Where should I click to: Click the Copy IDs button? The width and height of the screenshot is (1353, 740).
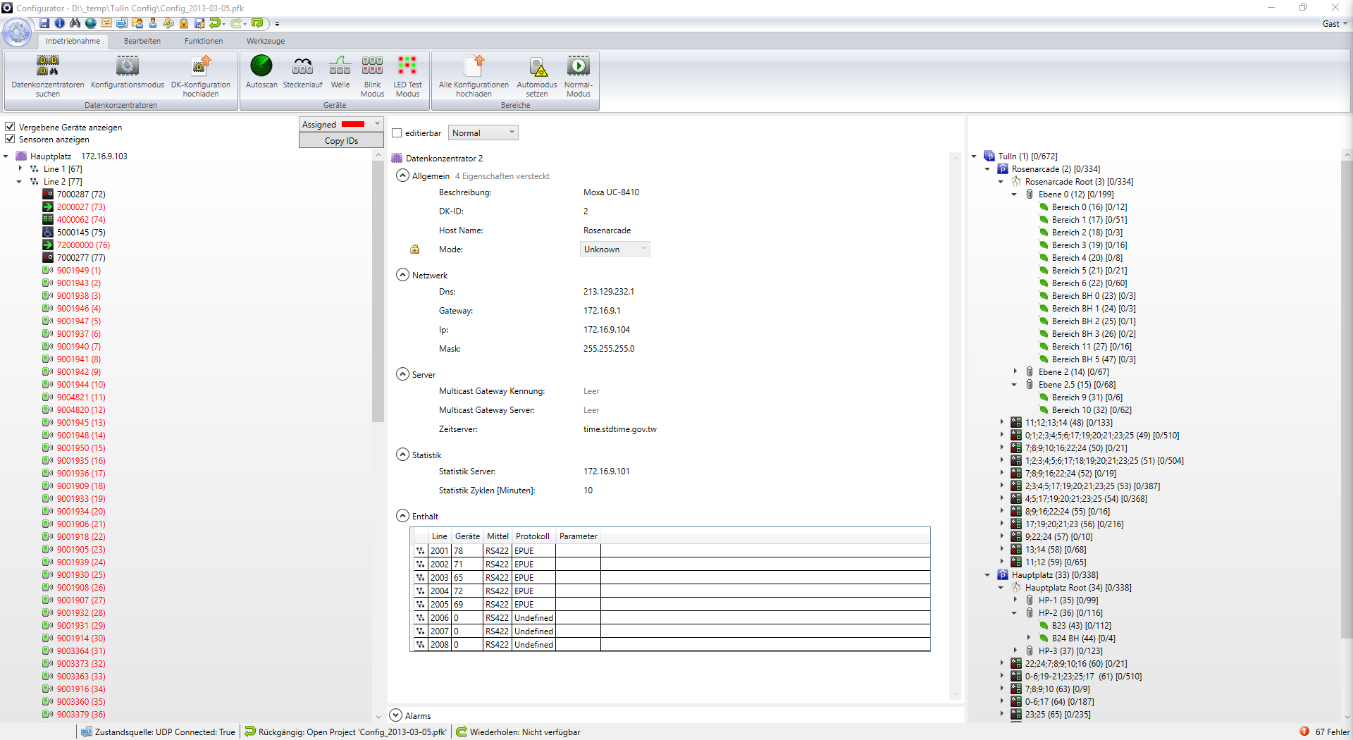[x=341, y=140]
